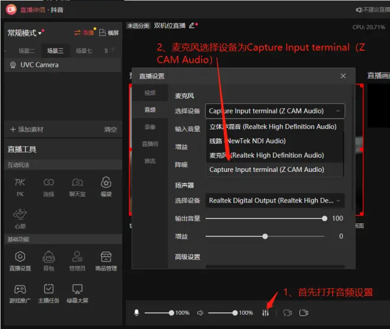Viewport: 390px width, 329px height.
Task: Click the virtual camera icon in bottom bar
Action: click(x=288, y=312)
